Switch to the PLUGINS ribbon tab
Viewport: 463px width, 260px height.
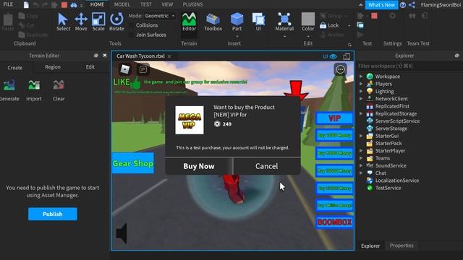192,4
